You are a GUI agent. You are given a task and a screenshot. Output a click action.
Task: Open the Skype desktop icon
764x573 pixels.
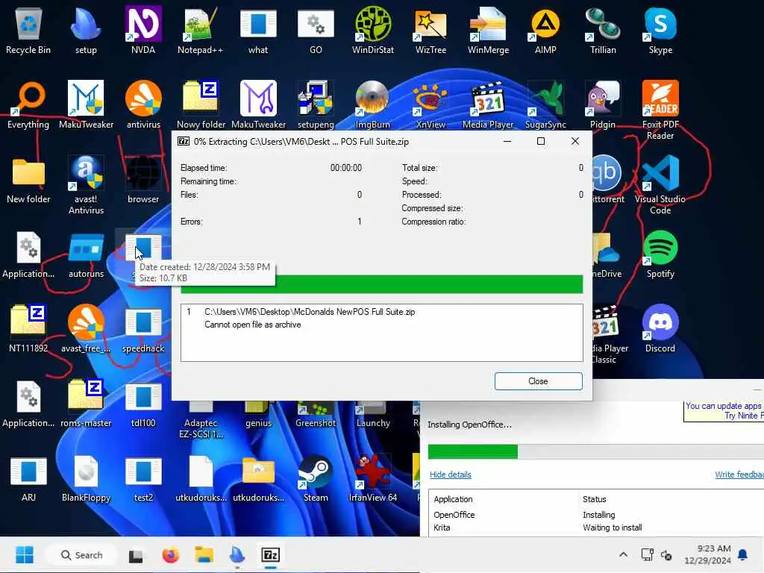click(x=660, y=30)
